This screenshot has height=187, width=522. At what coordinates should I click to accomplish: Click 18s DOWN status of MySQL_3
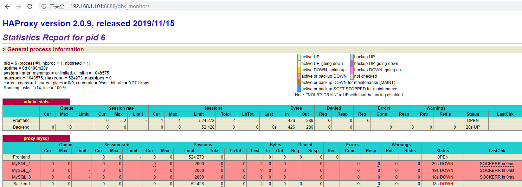(443, 177)
